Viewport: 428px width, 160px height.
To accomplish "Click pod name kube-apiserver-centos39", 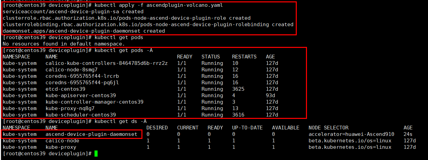I will click(81, 95).
